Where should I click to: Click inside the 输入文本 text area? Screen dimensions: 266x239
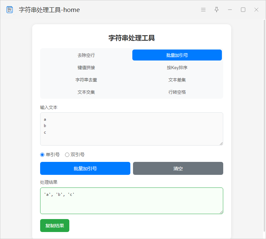[x=131, y=129]
